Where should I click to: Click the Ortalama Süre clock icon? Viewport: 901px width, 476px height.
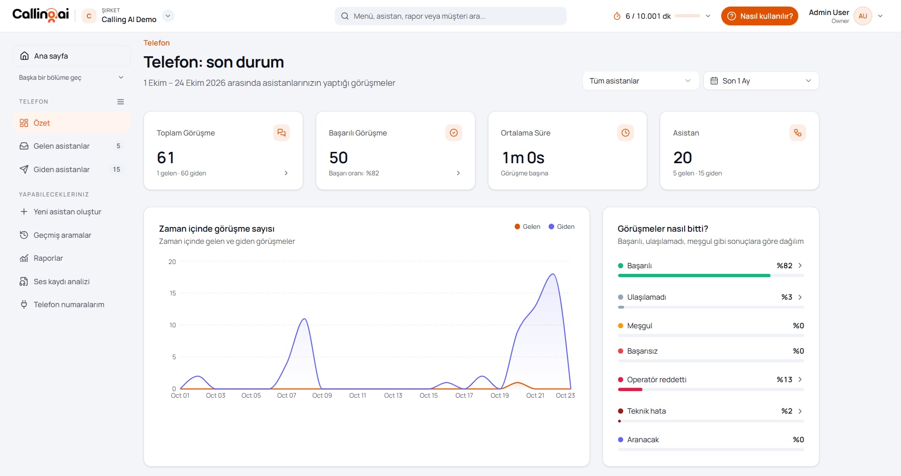tap(626, 133)
